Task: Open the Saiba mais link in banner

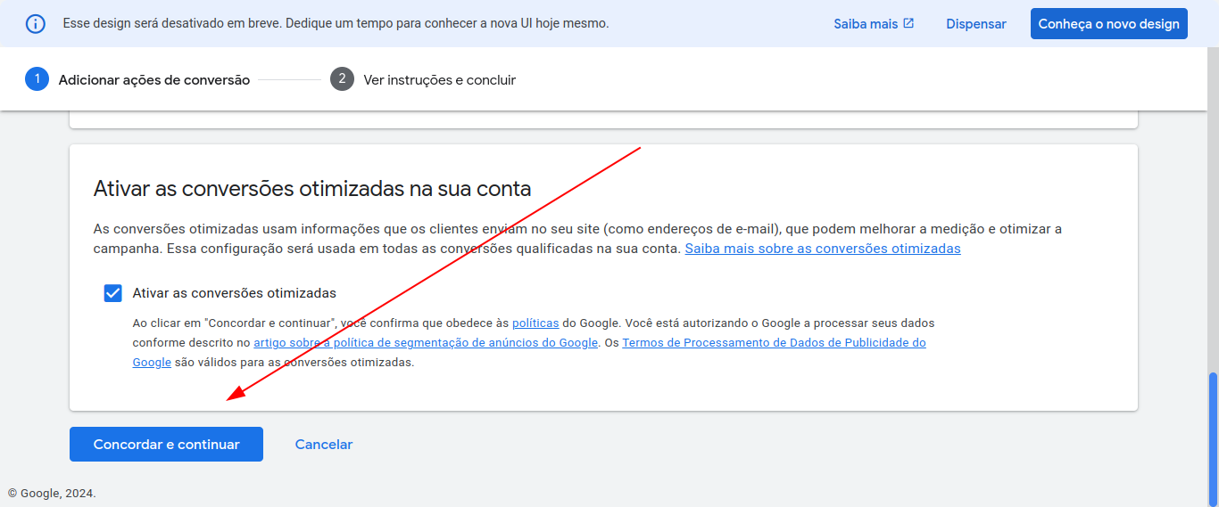Action: [x=866, y=24]
